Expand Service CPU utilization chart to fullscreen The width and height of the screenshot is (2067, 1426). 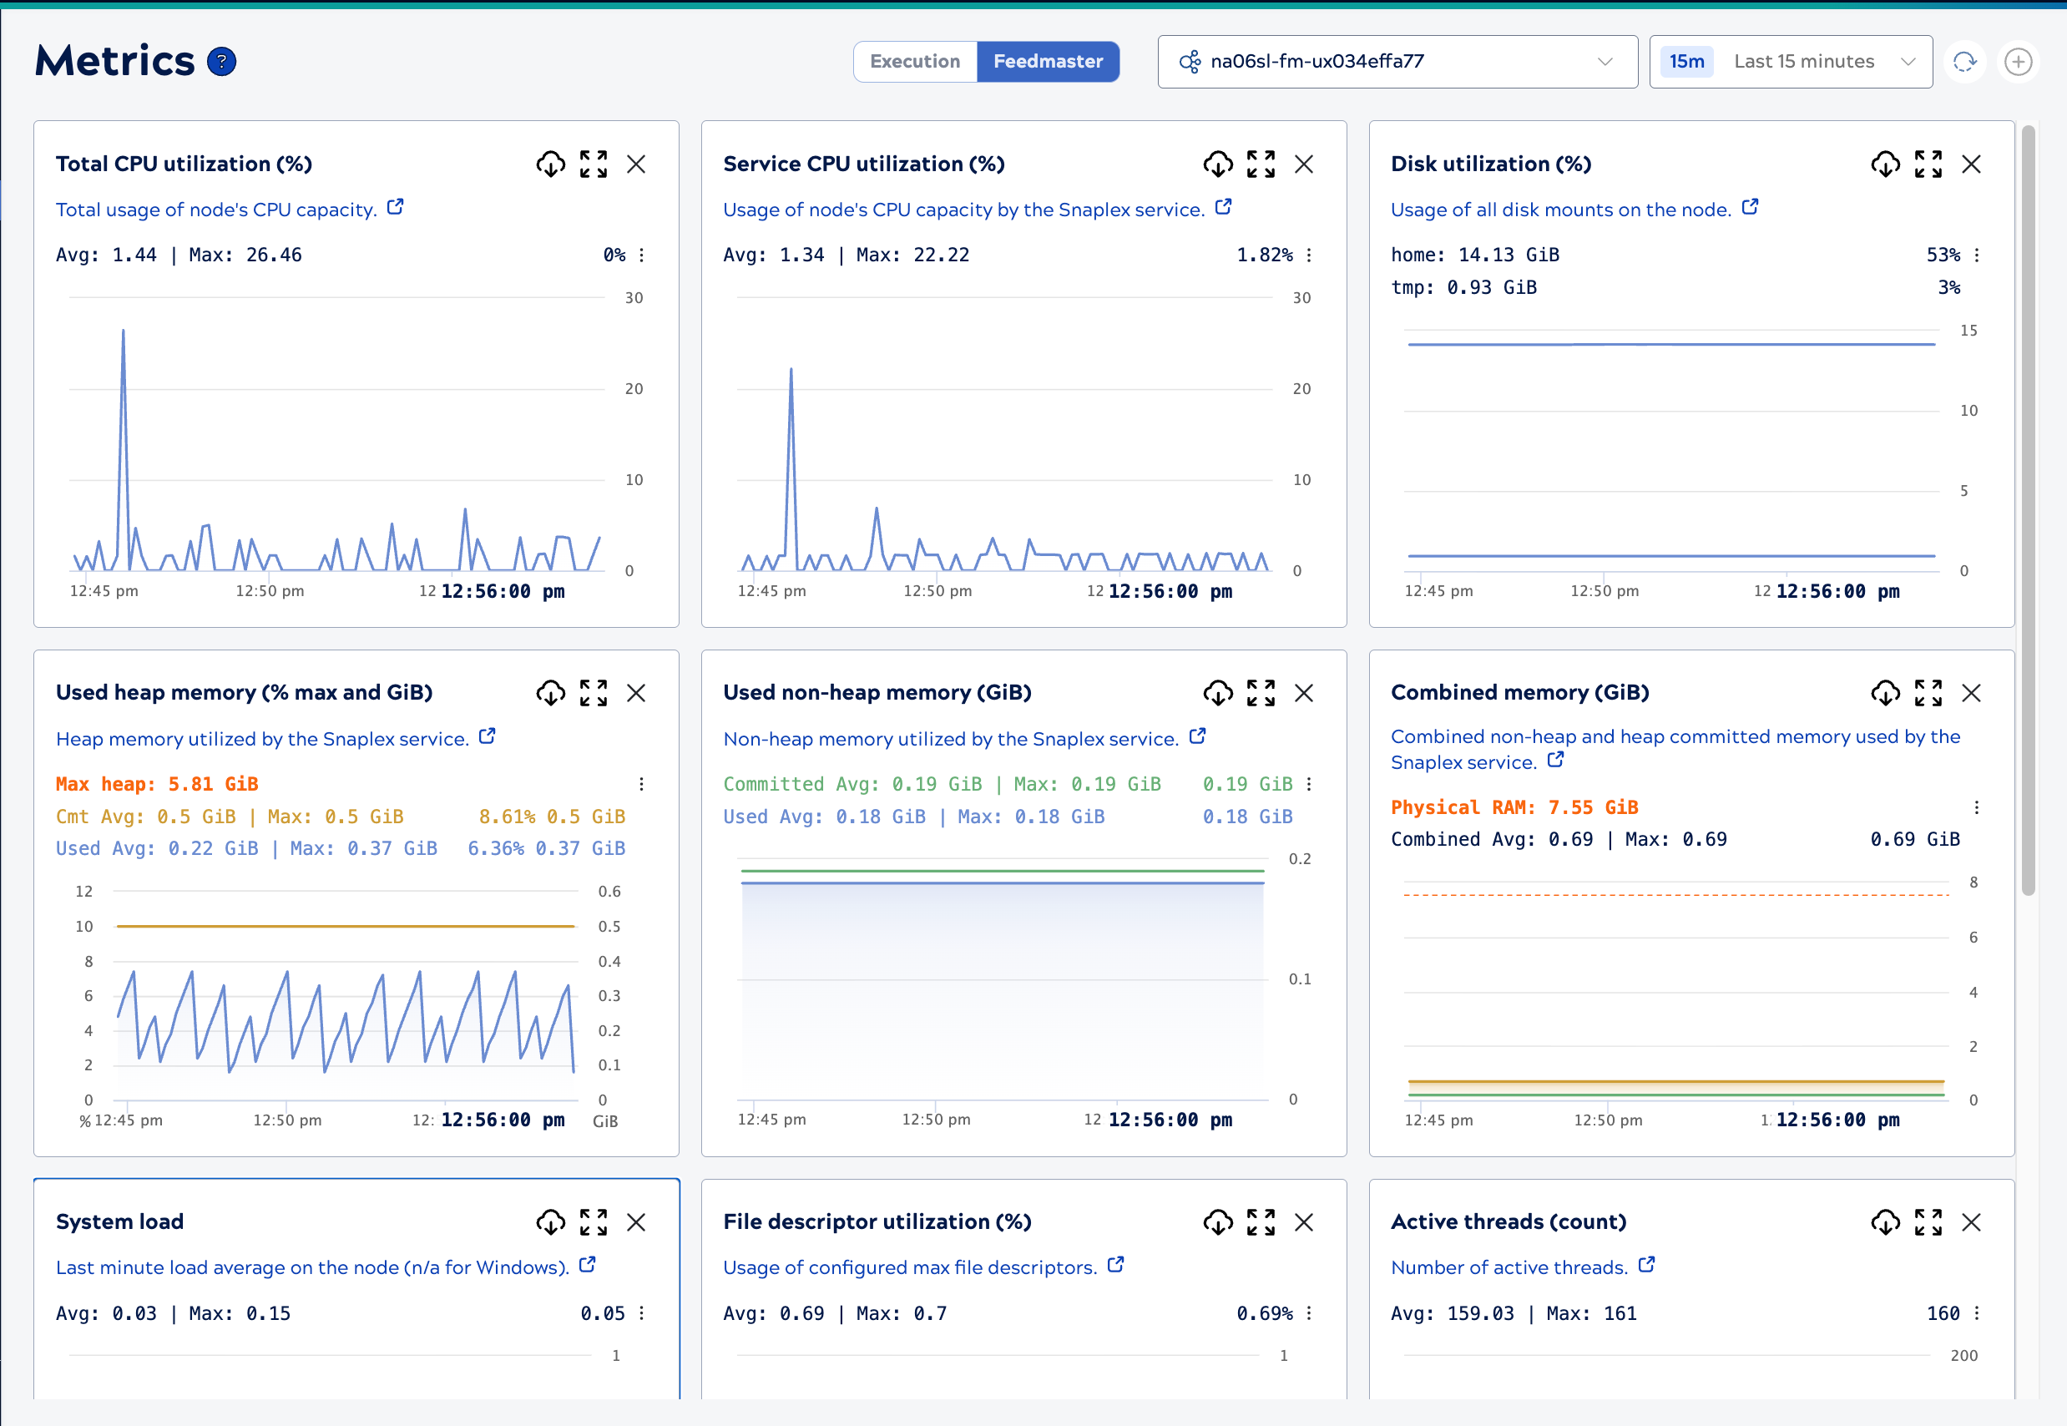(1260, 164)
